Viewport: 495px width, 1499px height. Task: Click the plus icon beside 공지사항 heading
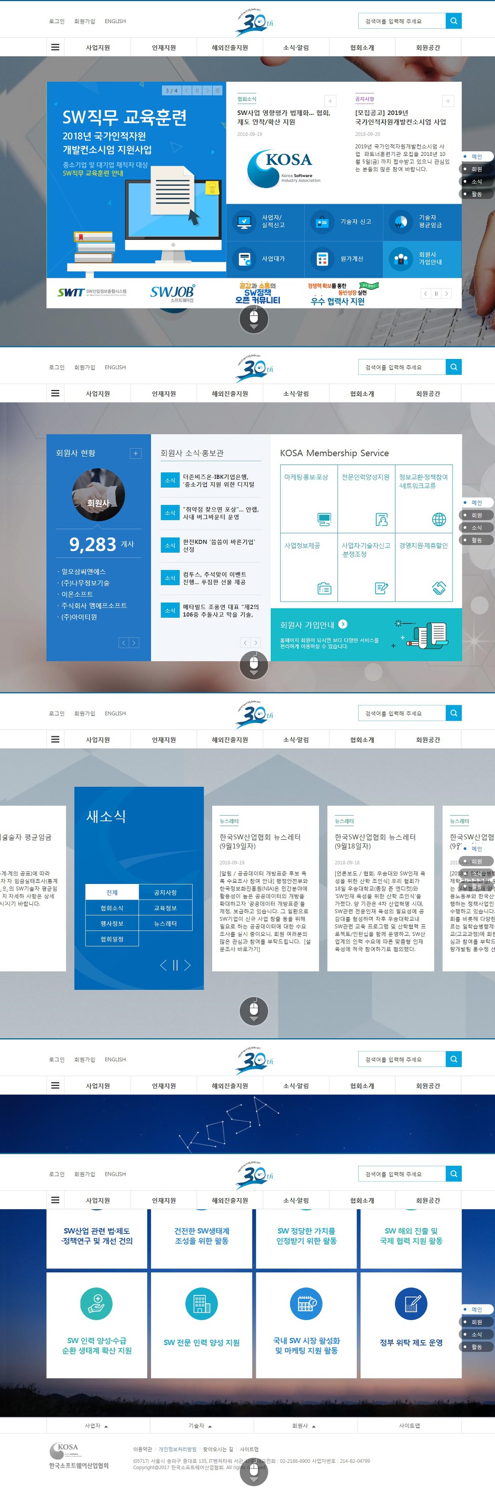pyautogui.click(x=448, y=101)
